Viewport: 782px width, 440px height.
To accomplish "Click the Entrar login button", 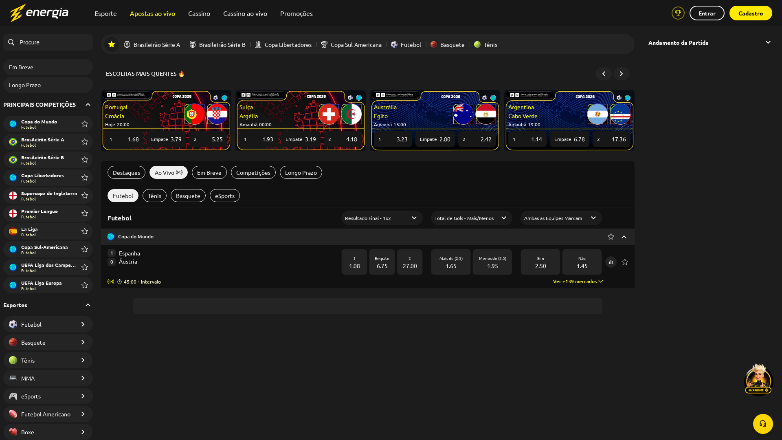I will point(707,13).
